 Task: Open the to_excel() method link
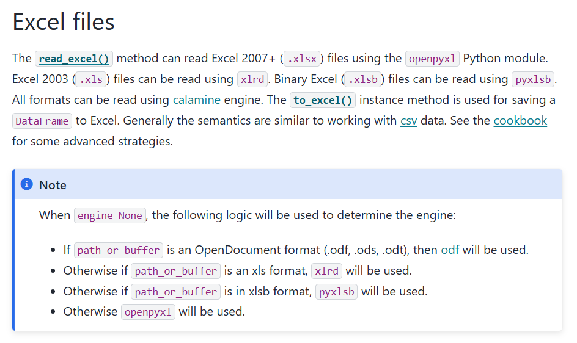(x=323, y=100)
